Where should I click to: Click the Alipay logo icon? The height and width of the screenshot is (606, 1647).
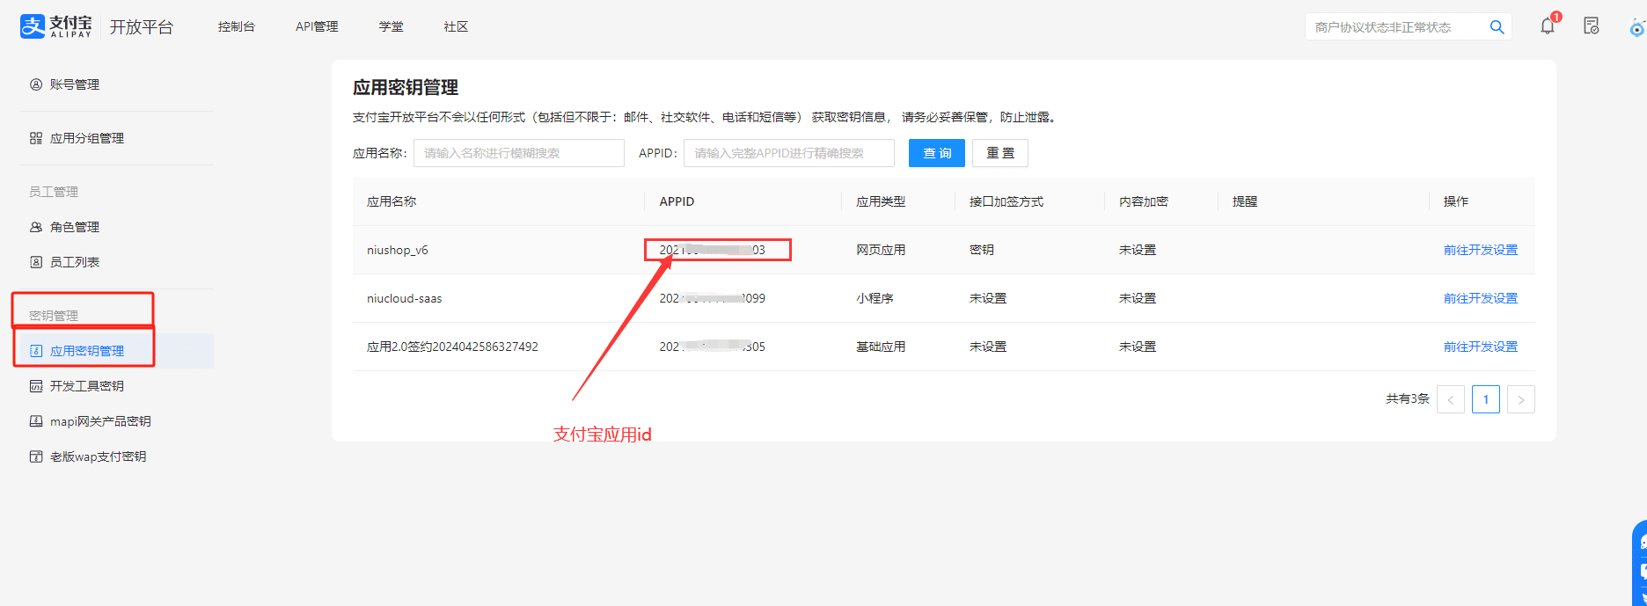coord(33,26)
